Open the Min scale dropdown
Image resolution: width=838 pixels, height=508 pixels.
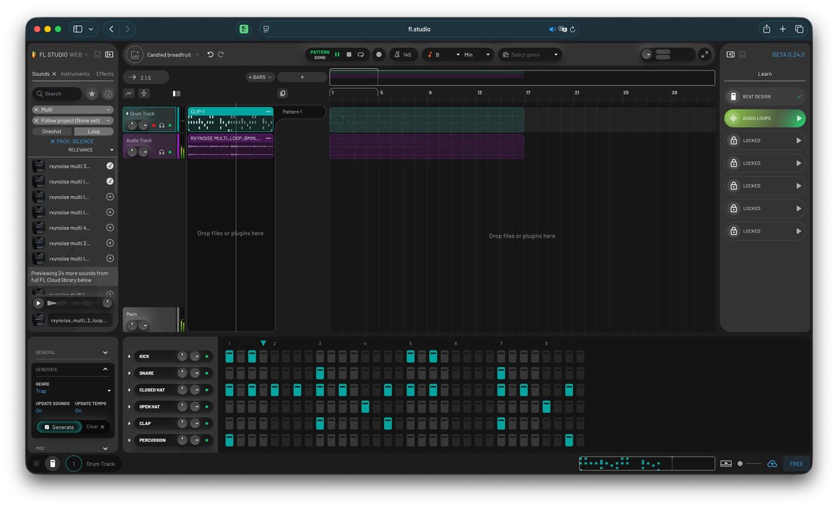tap(478, 54)
